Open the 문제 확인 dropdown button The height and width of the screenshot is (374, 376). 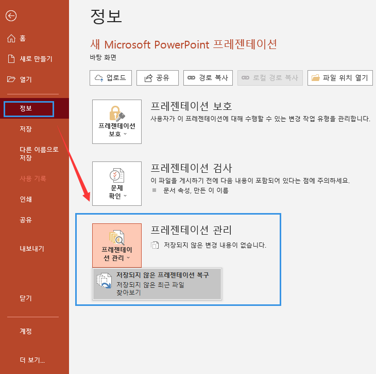[117, 184]
